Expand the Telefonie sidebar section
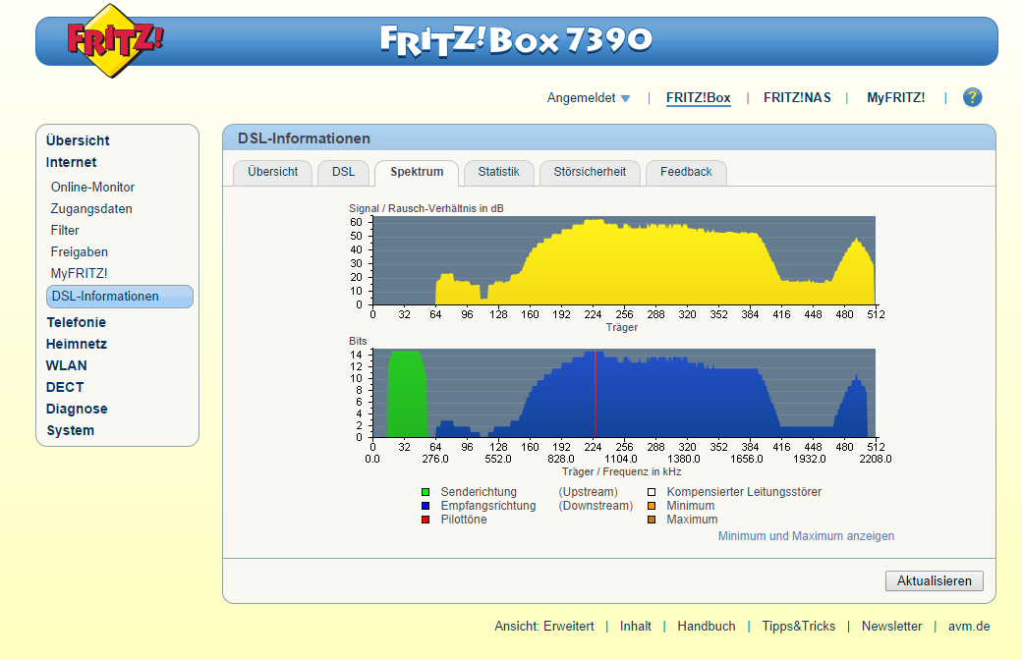The height and width of the screenshot is (660, 1022). (77, 322)
